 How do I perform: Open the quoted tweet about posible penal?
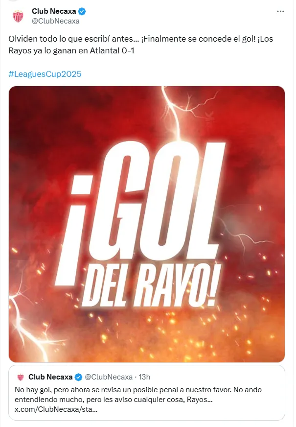147,393
